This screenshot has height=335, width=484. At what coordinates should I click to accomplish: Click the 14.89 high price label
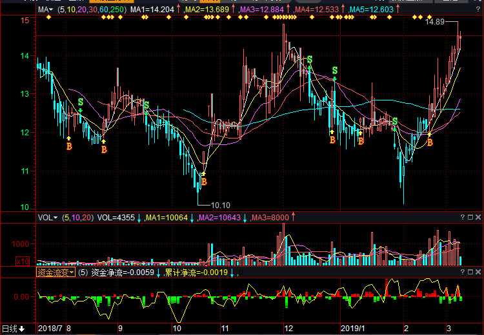pyautogui.click(x=435, y=23)
